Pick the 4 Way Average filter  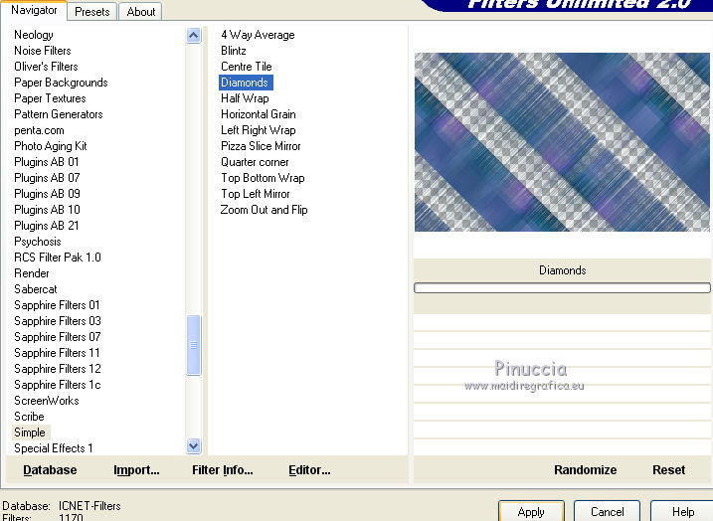[258, 35]
